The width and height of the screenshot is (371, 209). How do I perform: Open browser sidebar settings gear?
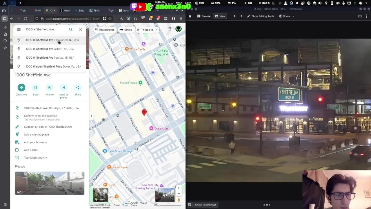[x=5, y=204]
